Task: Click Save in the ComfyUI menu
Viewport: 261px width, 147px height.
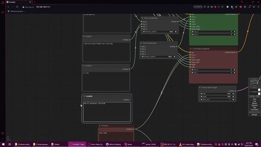Action: 254,99
